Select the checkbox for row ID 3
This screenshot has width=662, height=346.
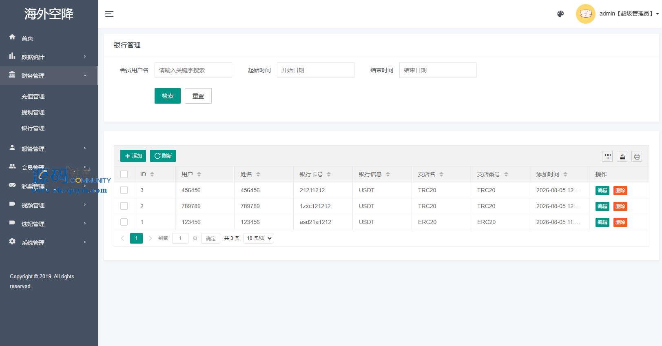124,190
